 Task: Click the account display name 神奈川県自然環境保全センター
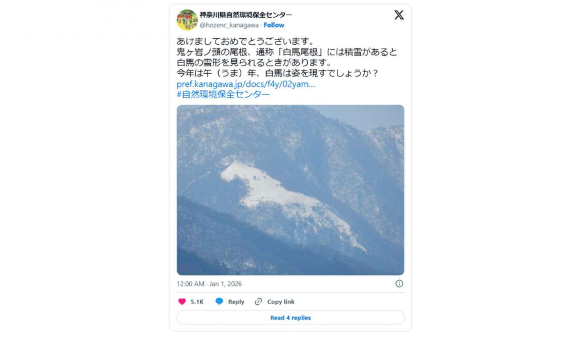[246, 15]
